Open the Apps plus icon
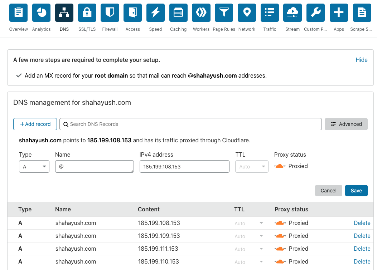The image size is (377, 270). pyautogui.click(x=339, y=13)
